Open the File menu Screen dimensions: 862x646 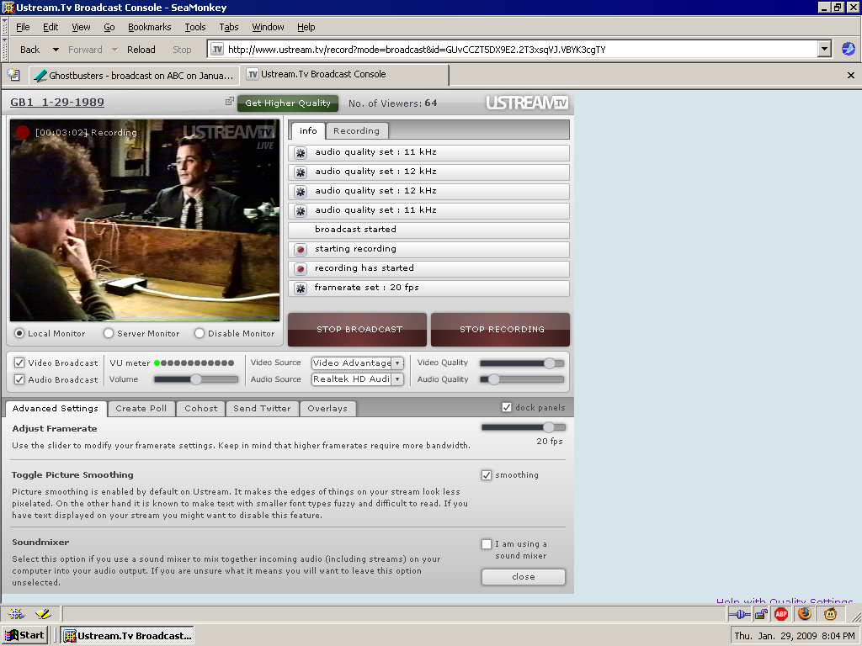pos(23,27)
